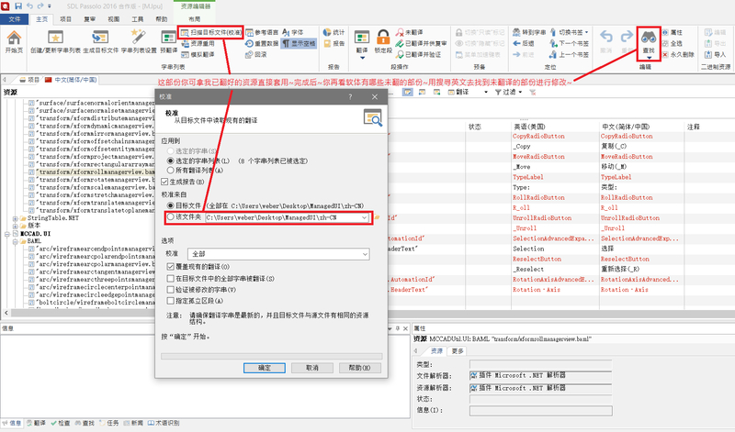
Task: Click the save icon in title bar
Action: (x=18, y=6)
